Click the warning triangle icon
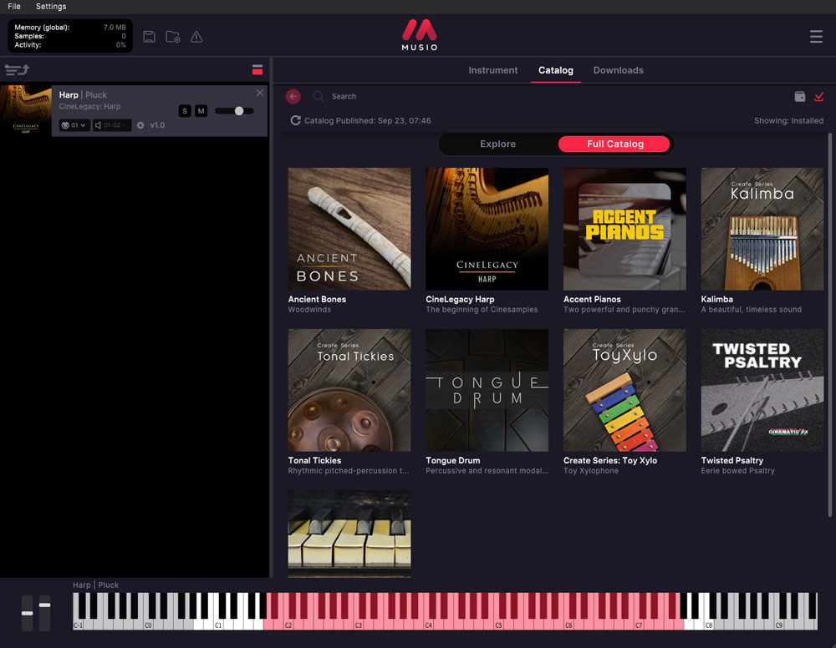Image resolution: width=836 pixels, height=648 pixels. (x=196, y=37)
